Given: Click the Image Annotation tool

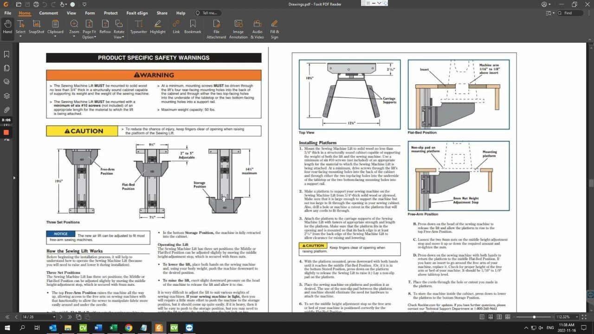Looking at the screenshot, I should [x=238, y=29].
